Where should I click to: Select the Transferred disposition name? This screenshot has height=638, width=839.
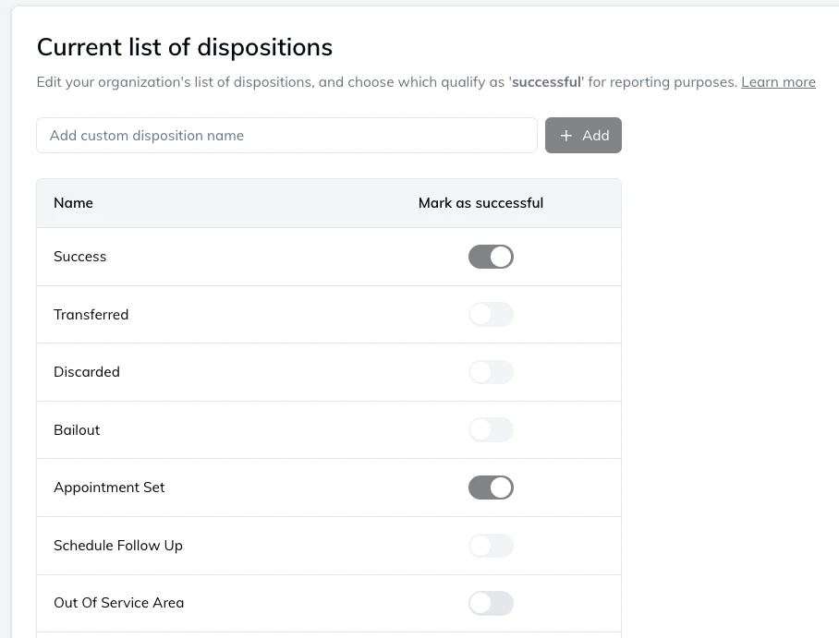pos(91,315)
